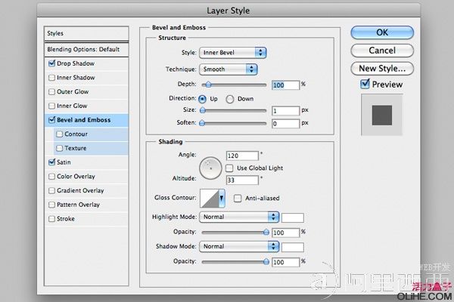The width and height of the screenshot is (454, 302).
Task: Click the Depth slider handle
Action: tap(208, 85)
